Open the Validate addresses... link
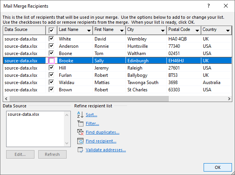235x175 pixels. pos(106,150)
